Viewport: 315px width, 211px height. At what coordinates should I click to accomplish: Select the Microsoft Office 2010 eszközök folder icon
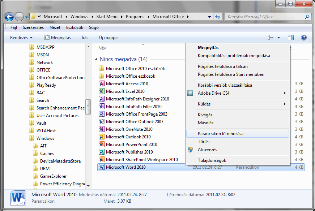(x=102, y=69)
